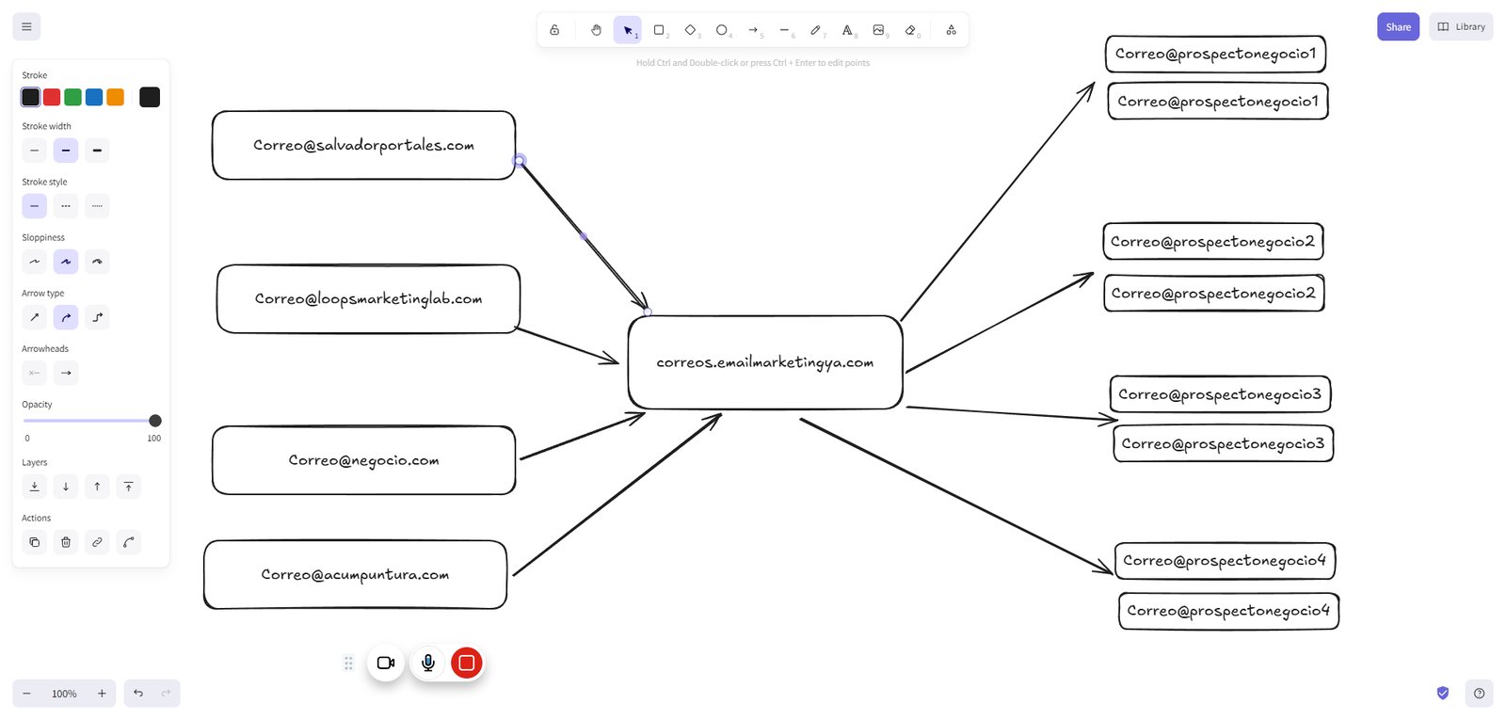Select the elbow arrow type
This screenshot has width=1506, height=720.
coord(97,317)
